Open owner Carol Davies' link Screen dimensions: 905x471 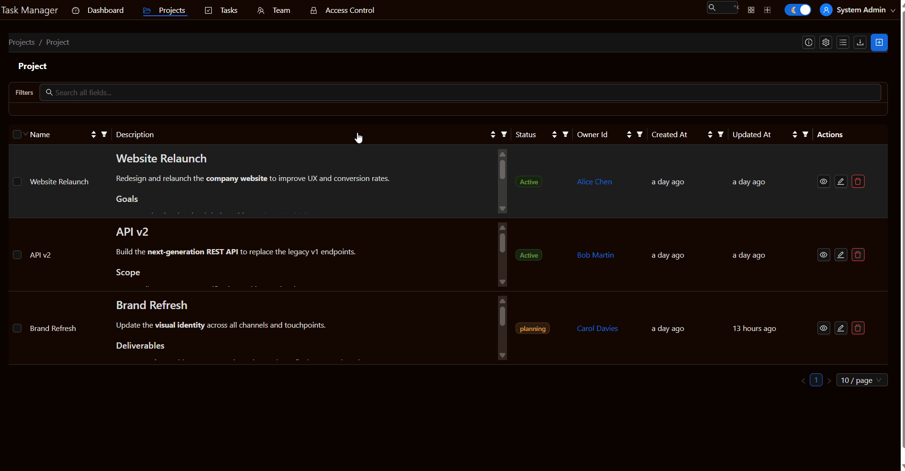(x=597, y=328)
